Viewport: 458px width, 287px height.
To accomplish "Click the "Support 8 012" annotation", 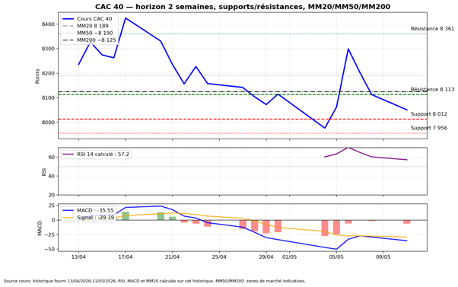I will [x=429, y=114].
